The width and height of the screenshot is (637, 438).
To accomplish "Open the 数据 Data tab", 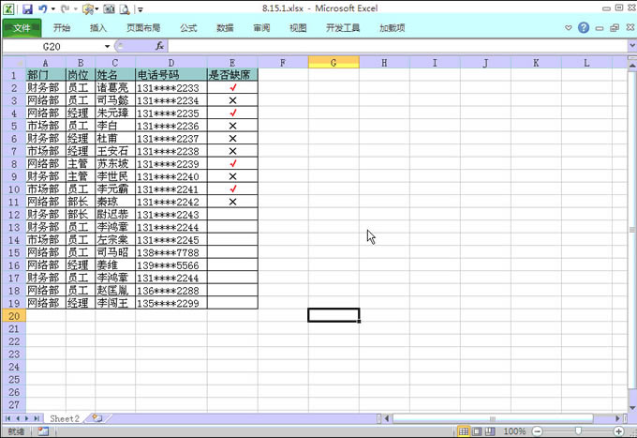I will (x=225, y=27).
